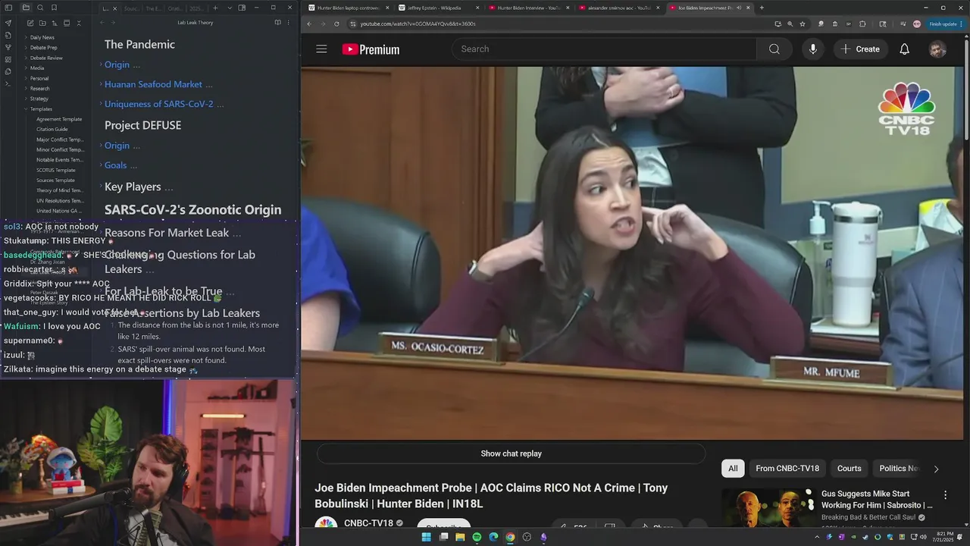The width and height of the screenshot is (970, 546).
Task: Open the Windows Start menu
Action: point(426,537)
